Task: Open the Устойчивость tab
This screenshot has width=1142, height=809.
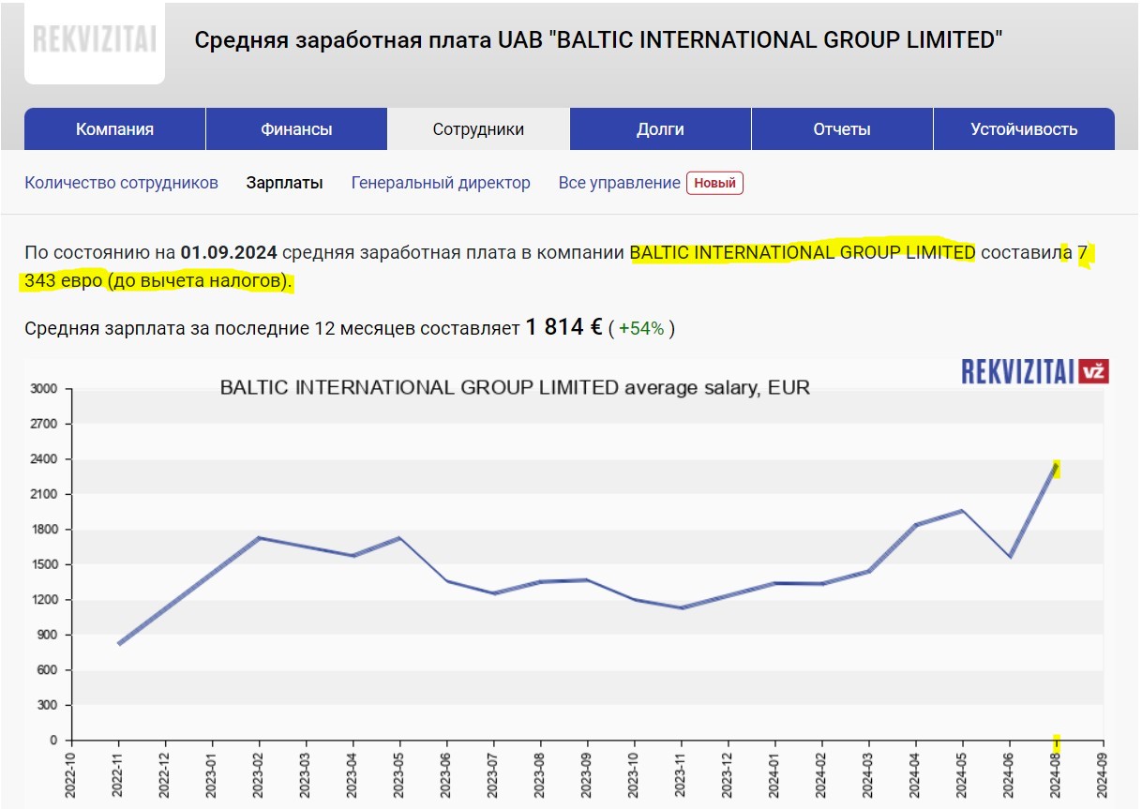Action: click(1024, 129)
